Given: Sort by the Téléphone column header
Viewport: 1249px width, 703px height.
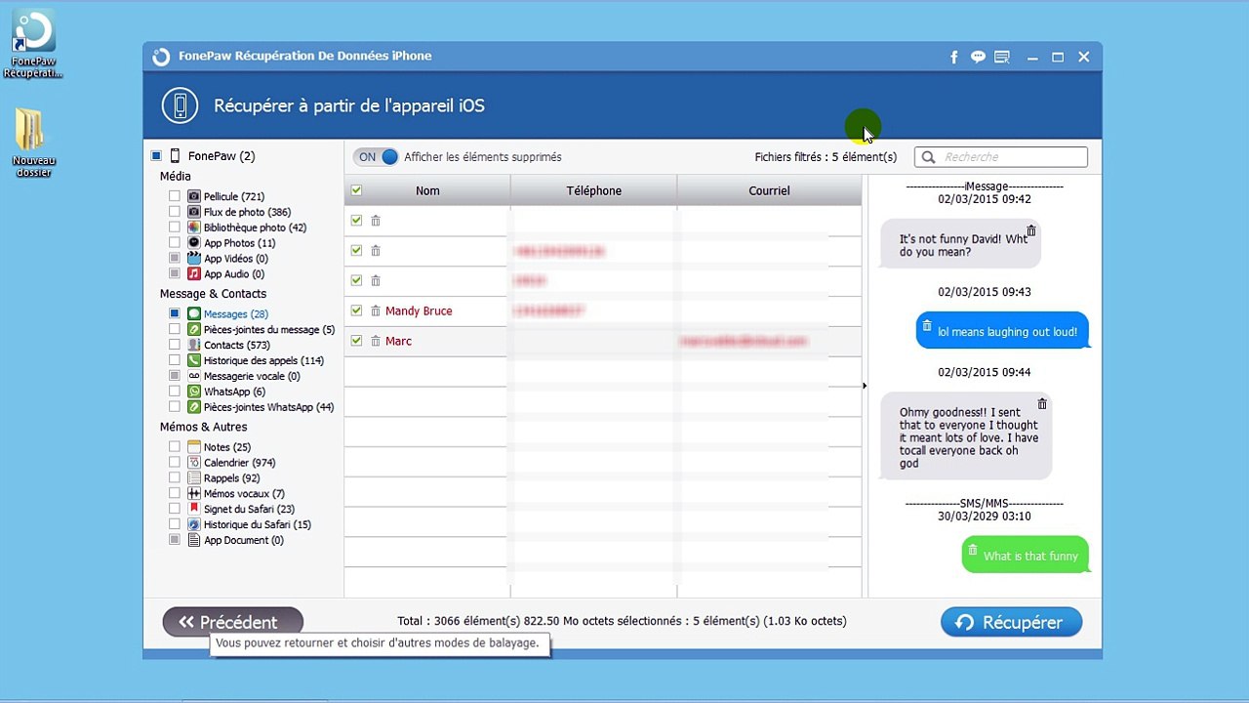Looking at the screenshot, I should [593, 191].
